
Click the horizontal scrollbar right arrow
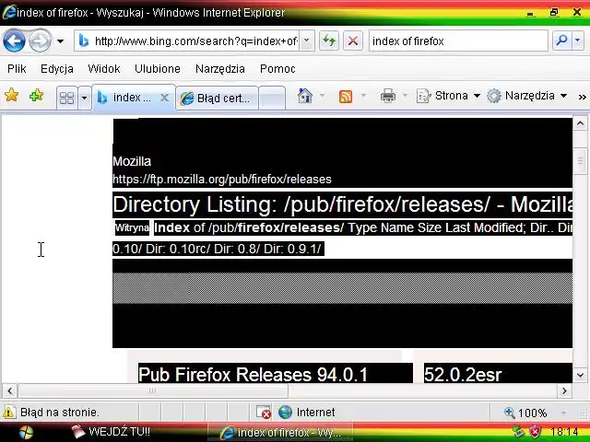564,390
